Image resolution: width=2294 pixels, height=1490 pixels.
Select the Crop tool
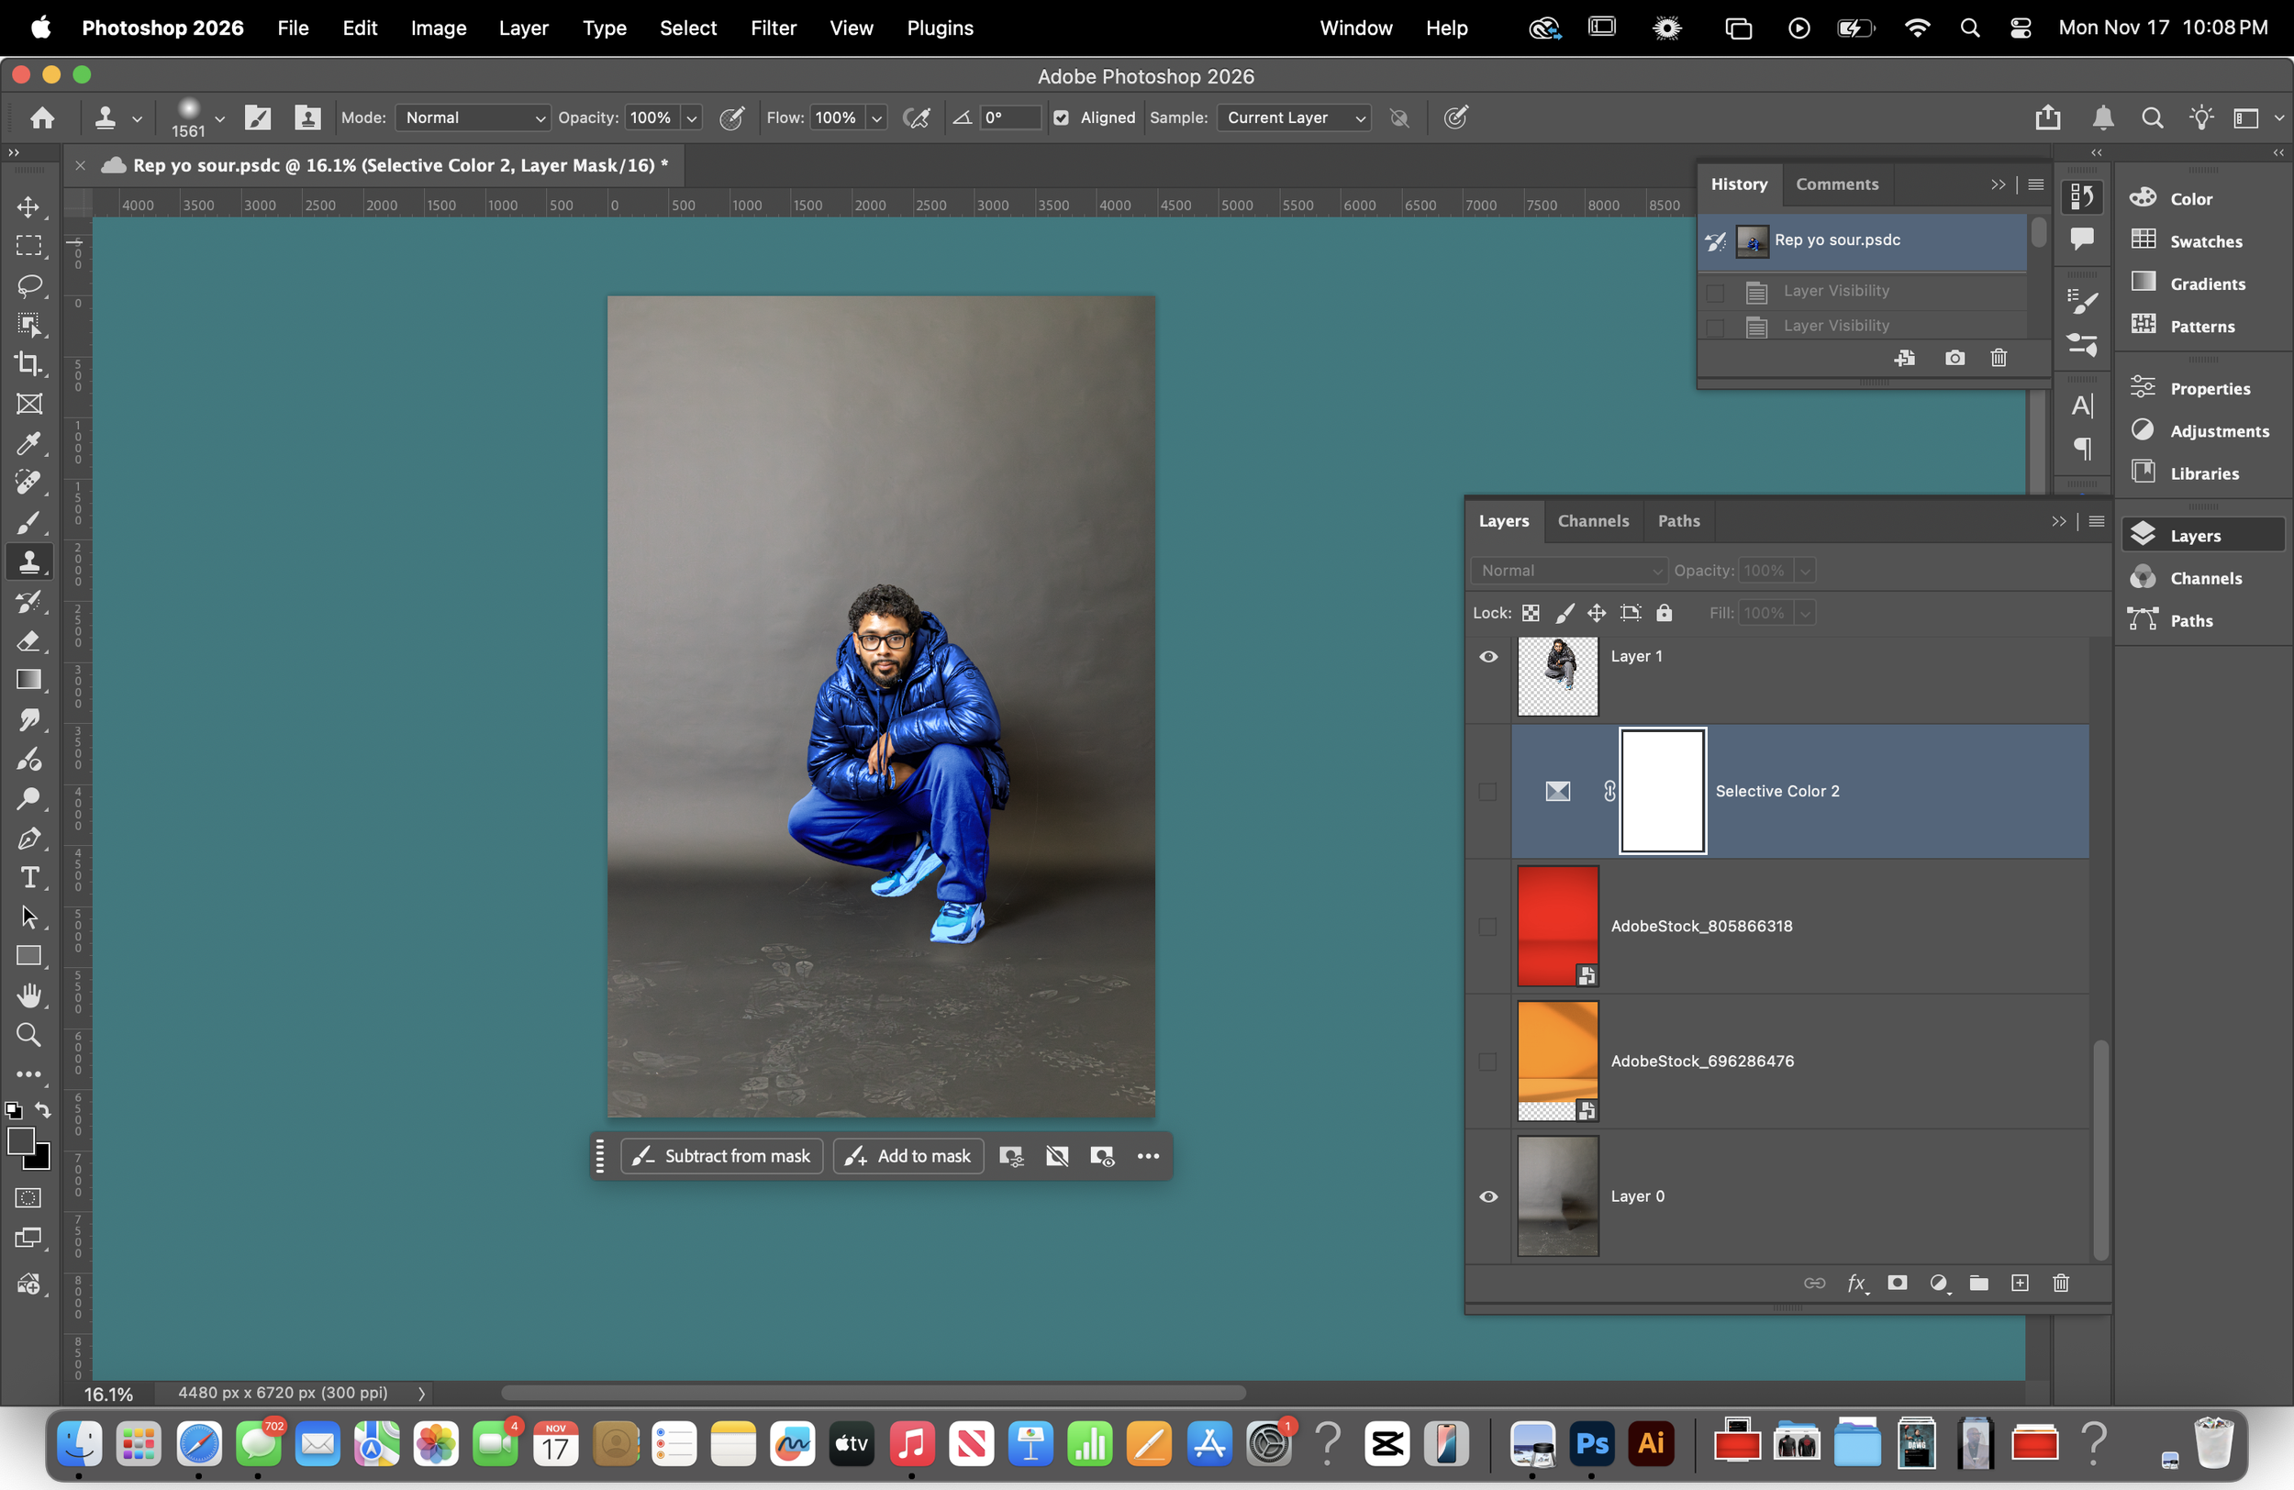click(x=29, y=364)
